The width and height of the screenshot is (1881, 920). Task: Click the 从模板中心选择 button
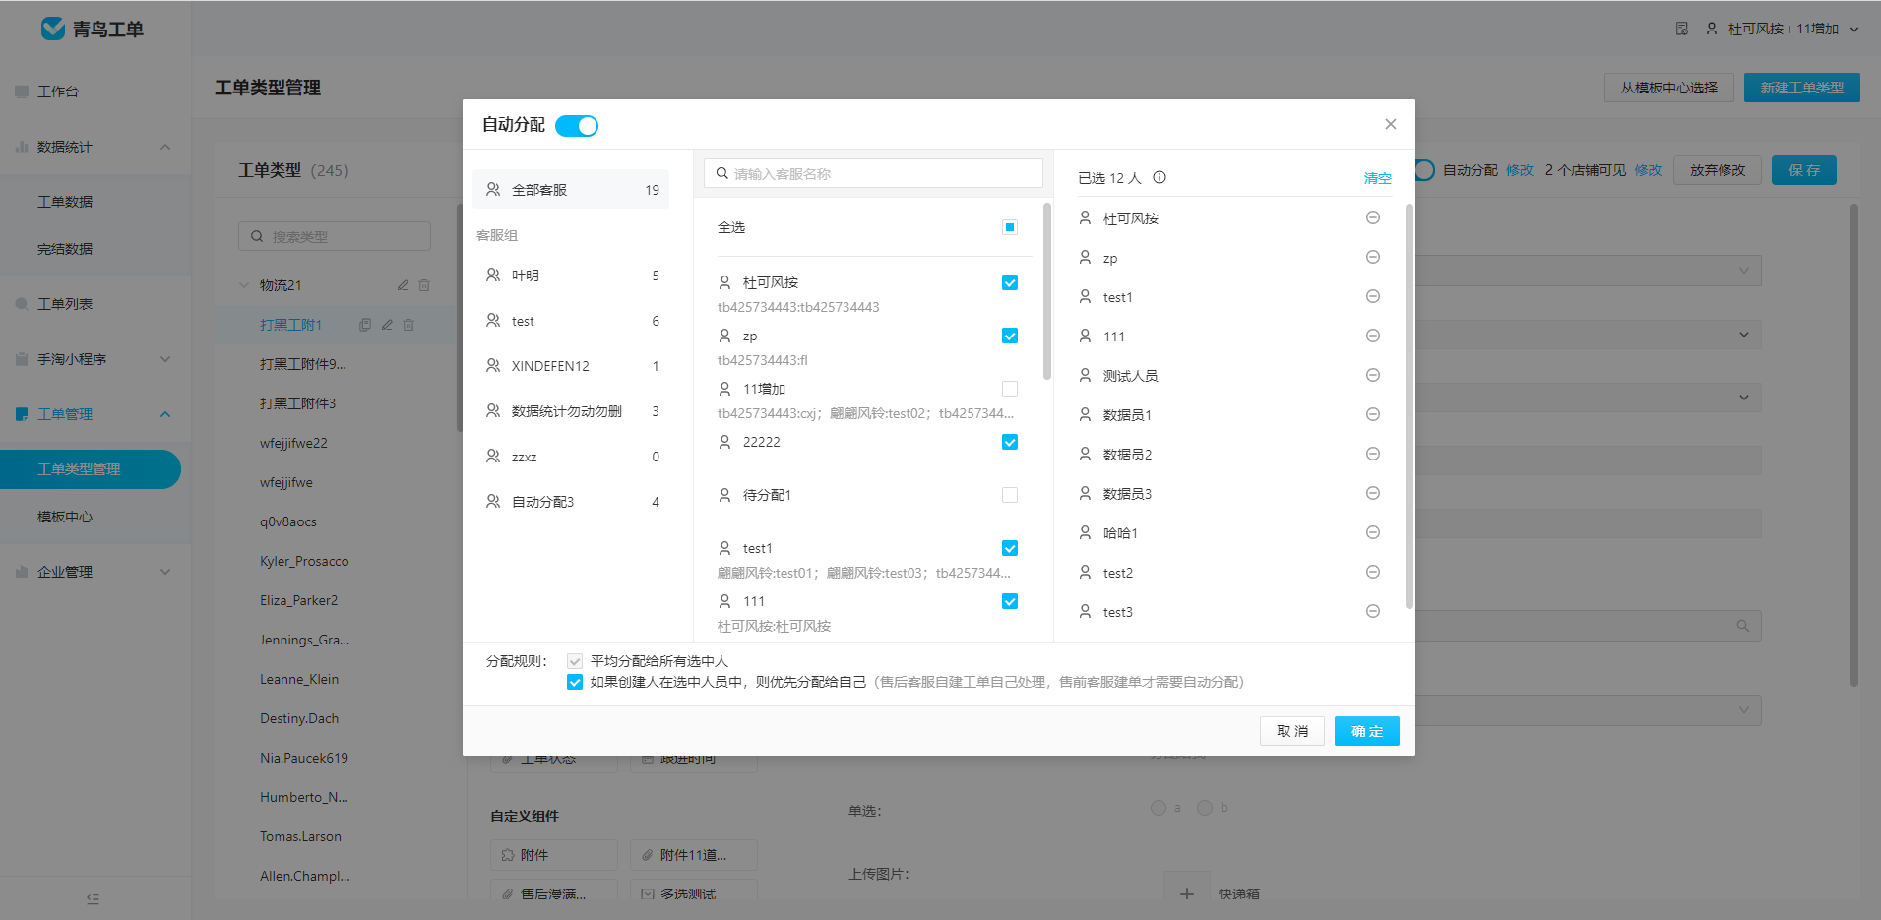[x=1668, y=88]
